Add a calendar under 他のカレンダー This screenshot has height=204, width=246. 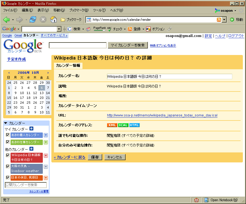point(31,149)
